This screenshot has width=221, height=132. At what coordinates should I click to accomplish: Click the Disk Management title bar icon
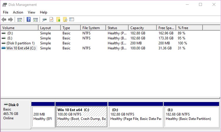tap(4, 4)
